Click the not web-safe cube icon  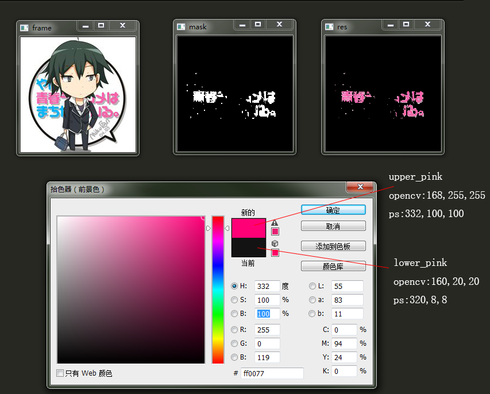[x=275, y=244]
